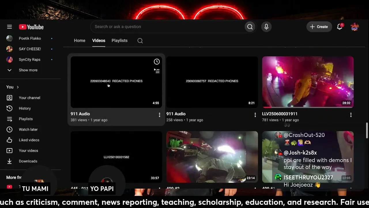Click the History clock icon

pos(10,108)
